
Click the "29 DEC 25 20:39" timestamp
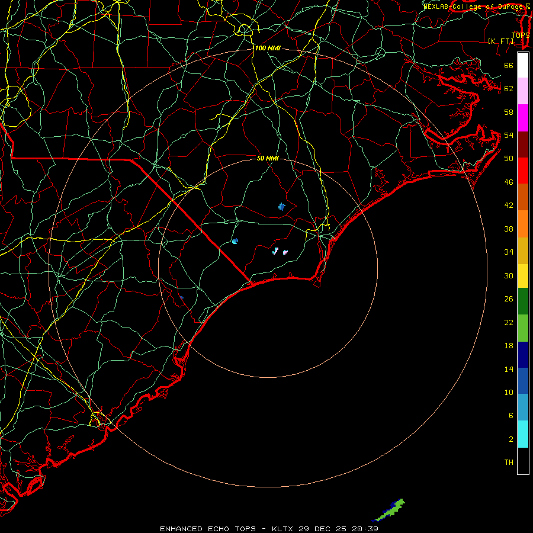[339, 529]
